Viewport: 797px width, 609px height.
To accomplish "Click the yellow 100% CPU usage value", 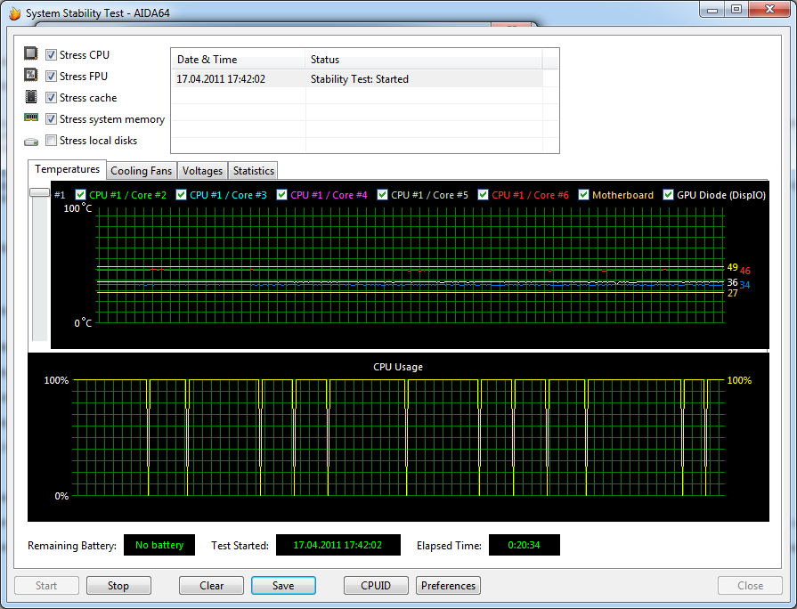I will point(739,380).
